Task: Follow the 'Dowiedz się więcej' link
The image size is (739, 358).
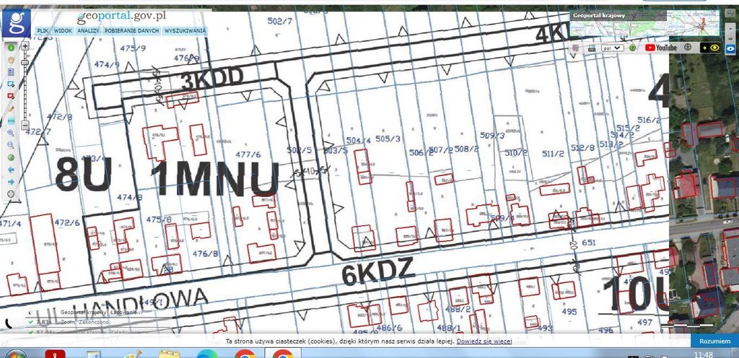Action: (484, 341)
